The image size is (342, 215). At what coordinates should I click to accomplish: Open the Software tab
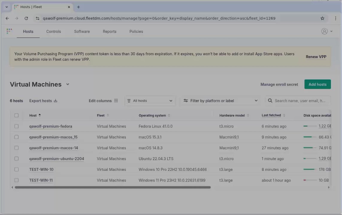(x=82, y=32)
